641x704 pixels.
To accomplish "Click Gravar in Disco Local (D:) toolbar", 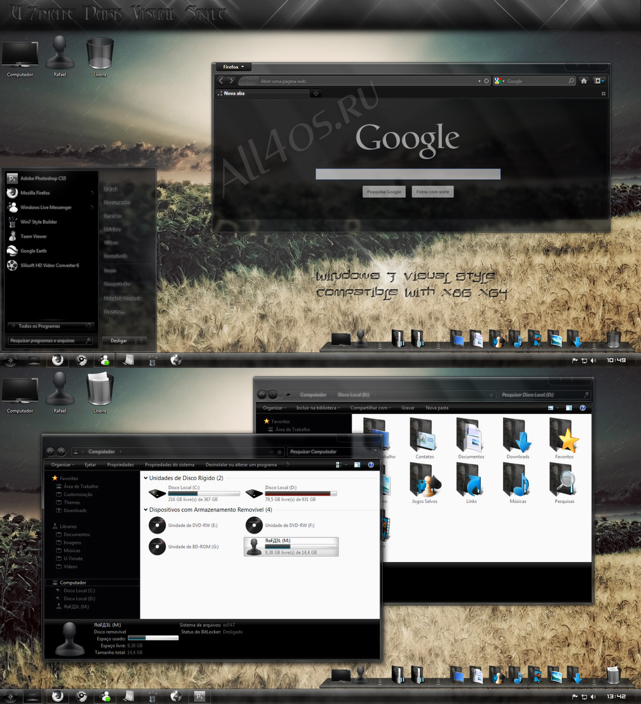I will coord(408,408).
